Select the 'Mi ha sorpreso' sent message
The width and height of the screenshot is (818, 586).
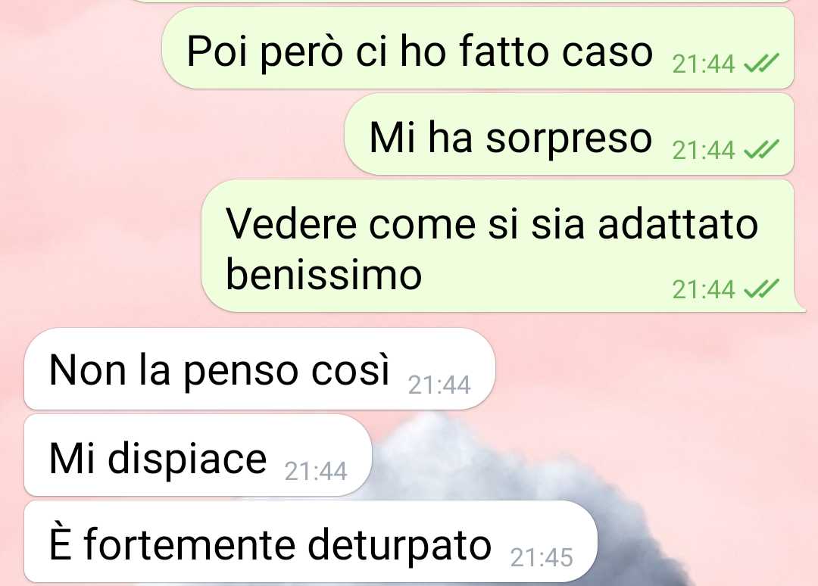[569, 134]
